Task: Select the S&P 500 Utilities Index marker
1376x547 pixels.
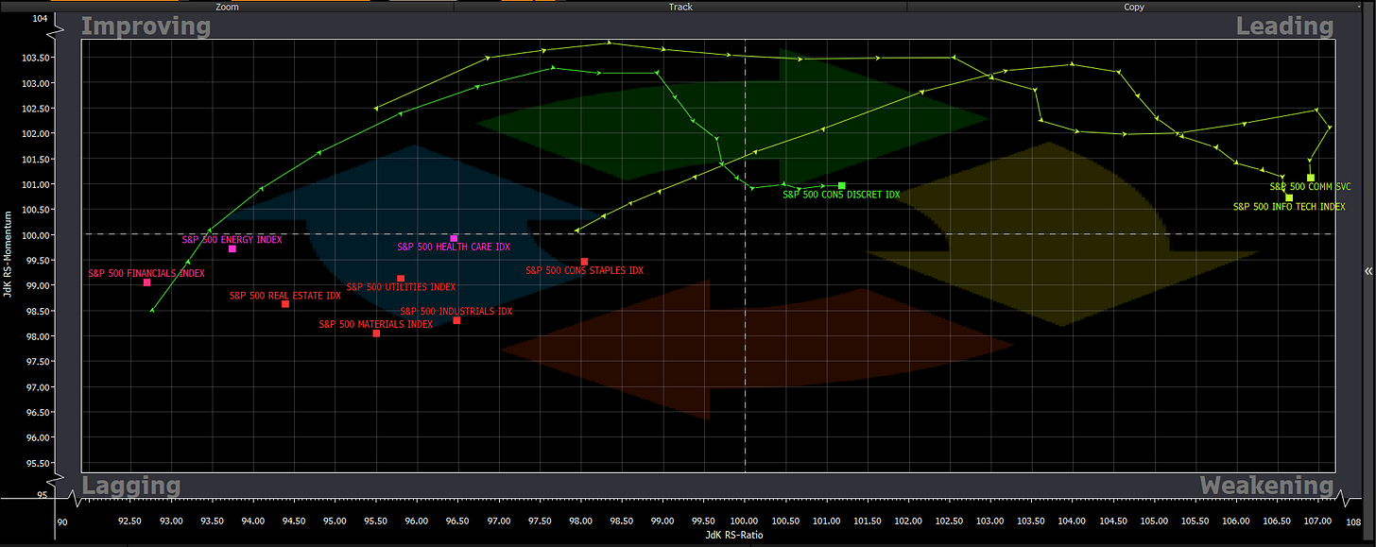Action: (x=401, y=279)
